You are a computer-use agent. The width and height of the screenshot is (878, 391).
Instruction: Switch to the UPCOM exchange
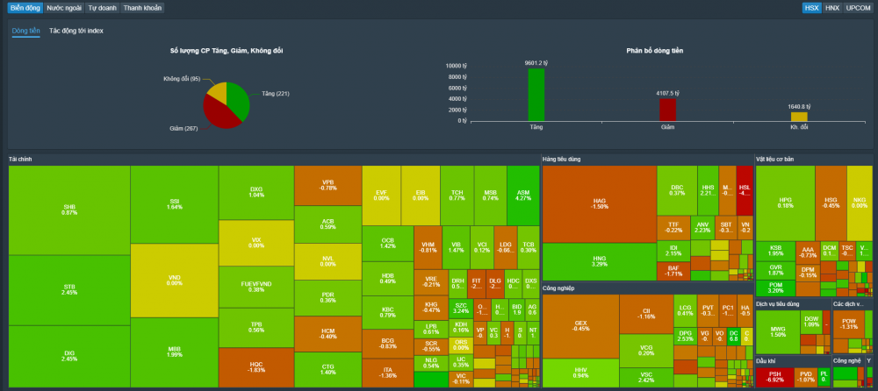click(858, 9)
